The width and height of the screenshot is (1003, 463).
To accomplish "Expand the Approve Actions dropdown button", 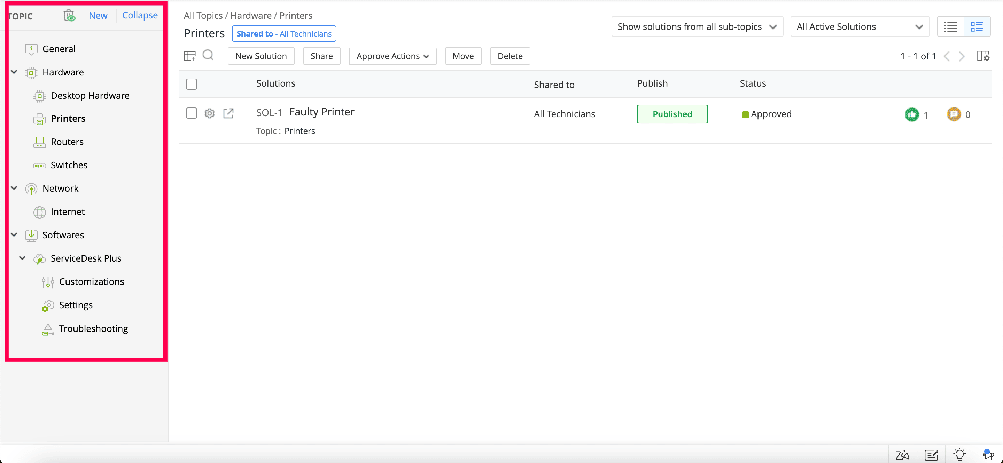I will coord(392,56).
